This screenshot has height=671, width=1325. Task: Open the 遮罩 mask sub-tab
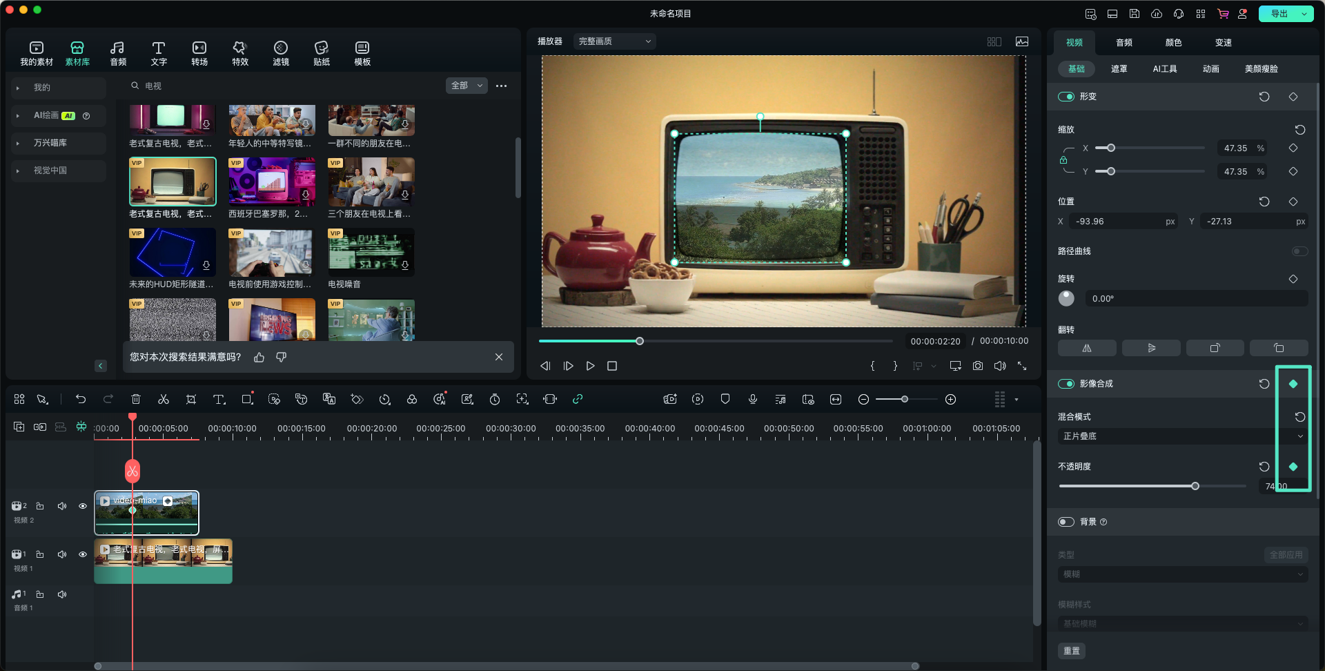point(1119,69)
